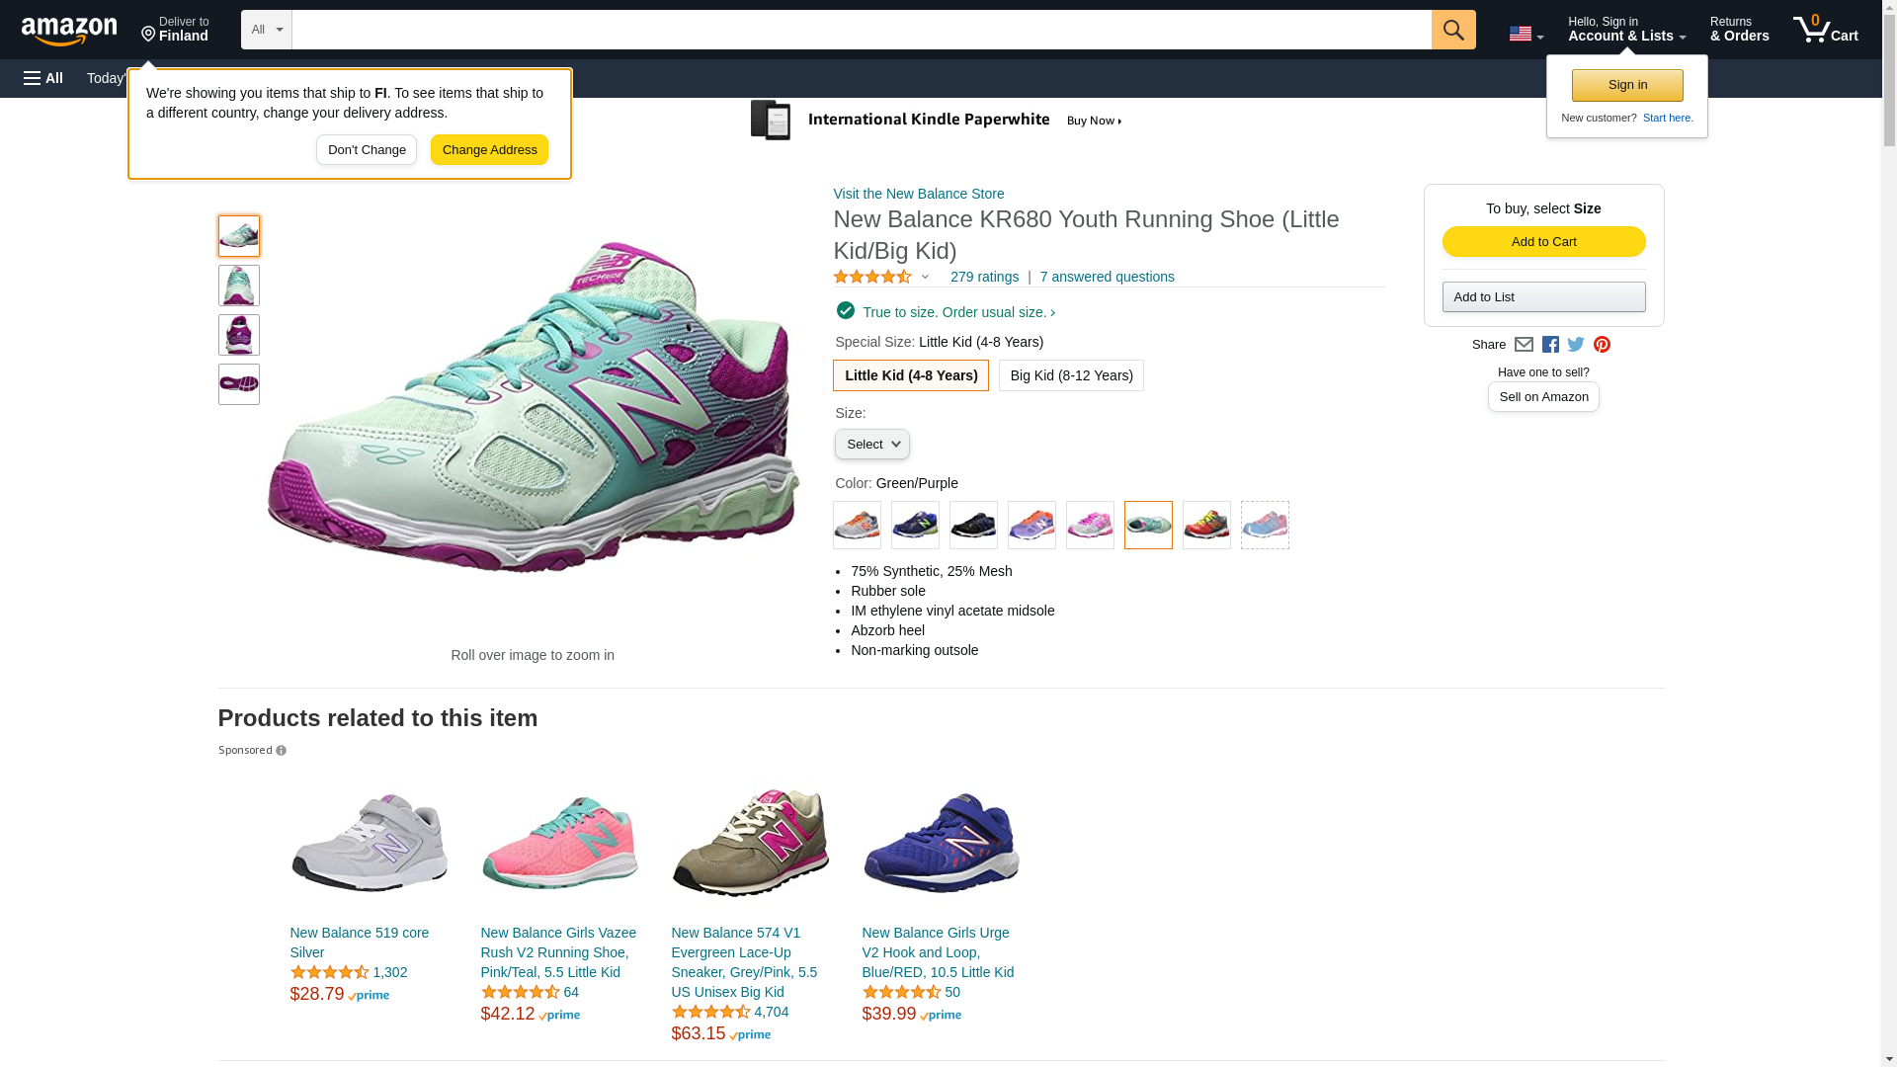Click the Add to Cart button
Image resolution: width=1897 pixels, height=1067 pixels.
(1543, 242)
